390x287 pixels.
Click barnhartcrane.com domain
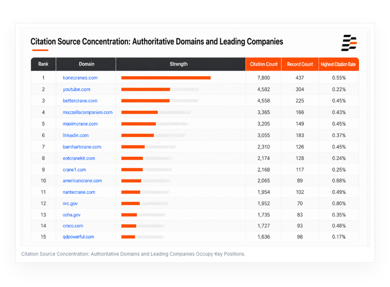coord(82,147)
